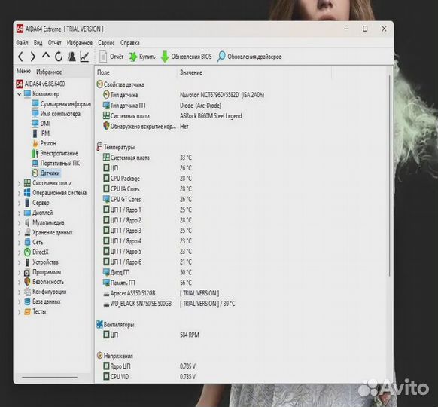Select the Обнаружено вскрытие корпуса row

tap(145, 127)
